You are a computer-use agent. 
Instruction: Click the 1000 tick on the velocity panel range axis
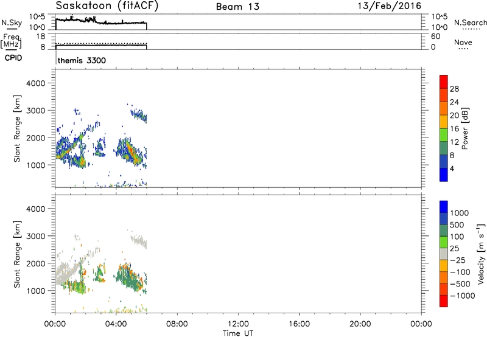[36, 291]
